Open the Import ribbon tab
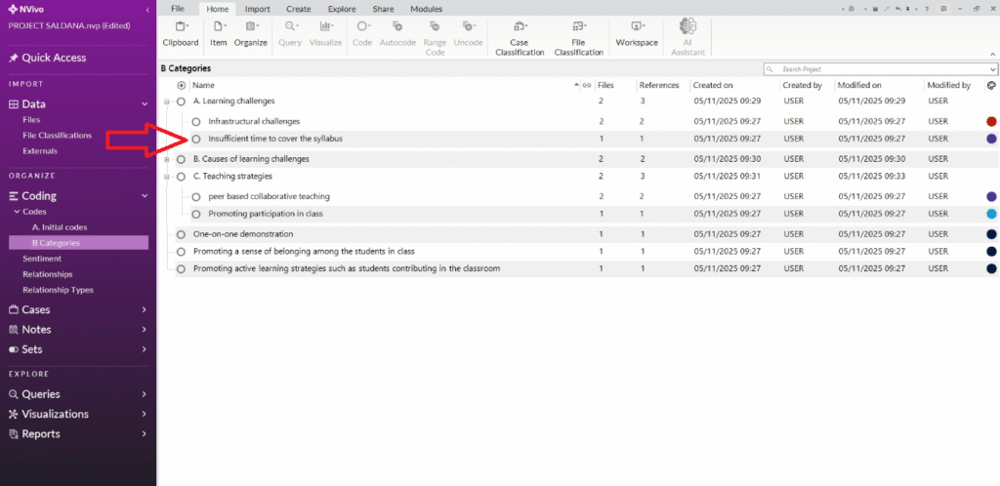 [x=257, y=9]
